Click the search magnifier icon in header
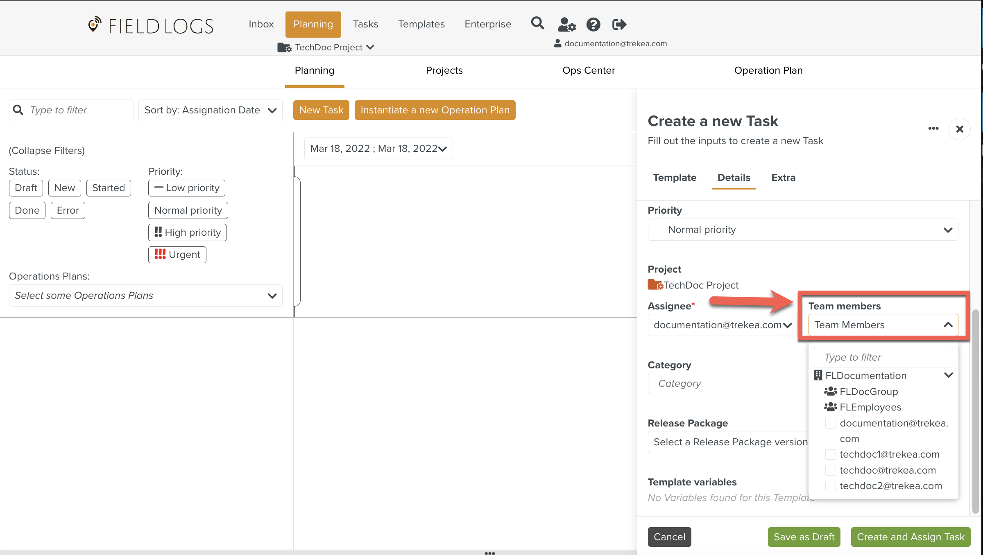This screenshot has width=983, height=555. 537,23
